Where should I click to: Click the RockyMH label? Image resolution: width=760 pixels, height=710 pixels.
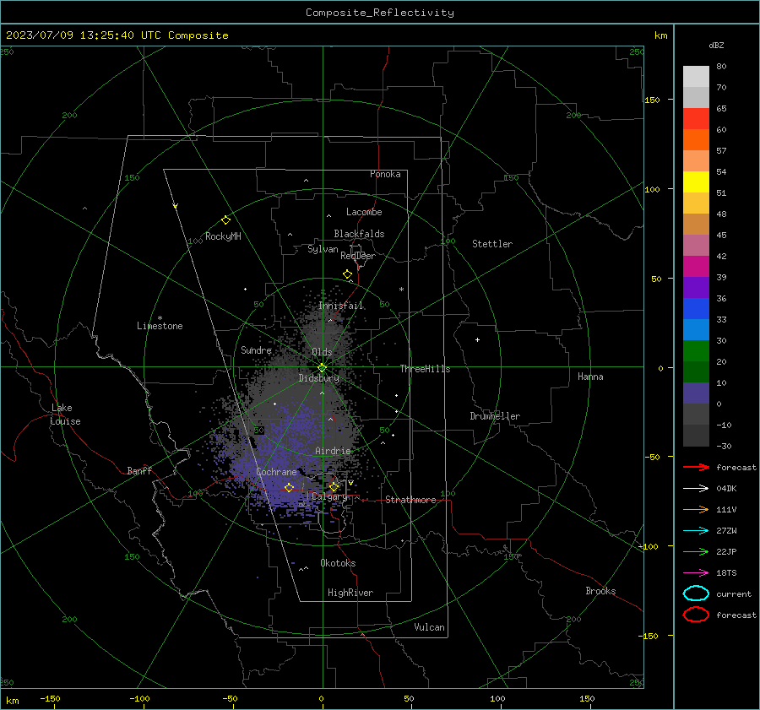[x=223, y=236]
